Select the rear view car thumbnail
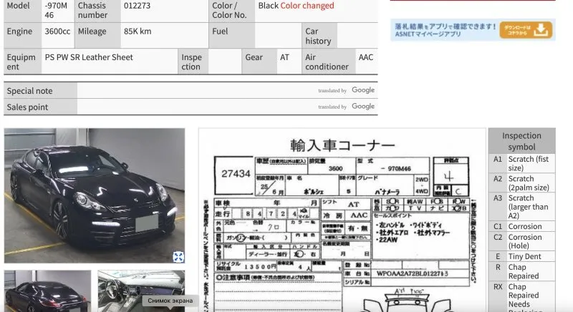This screenshot has width=573, height=312. click(x=47, y=291)
